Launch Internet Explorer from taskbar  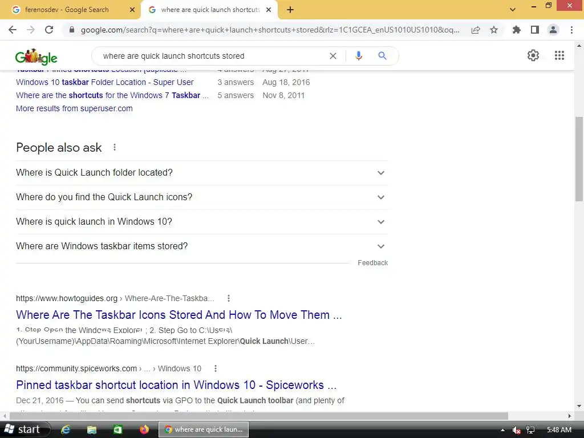pos(66,429)
